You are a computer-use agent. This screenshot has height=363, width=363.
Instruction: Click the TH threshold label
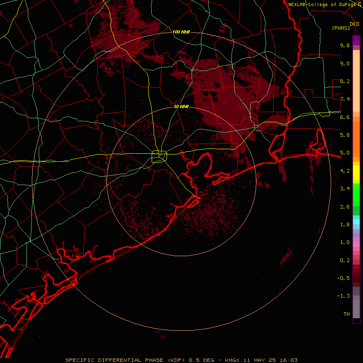346,314
